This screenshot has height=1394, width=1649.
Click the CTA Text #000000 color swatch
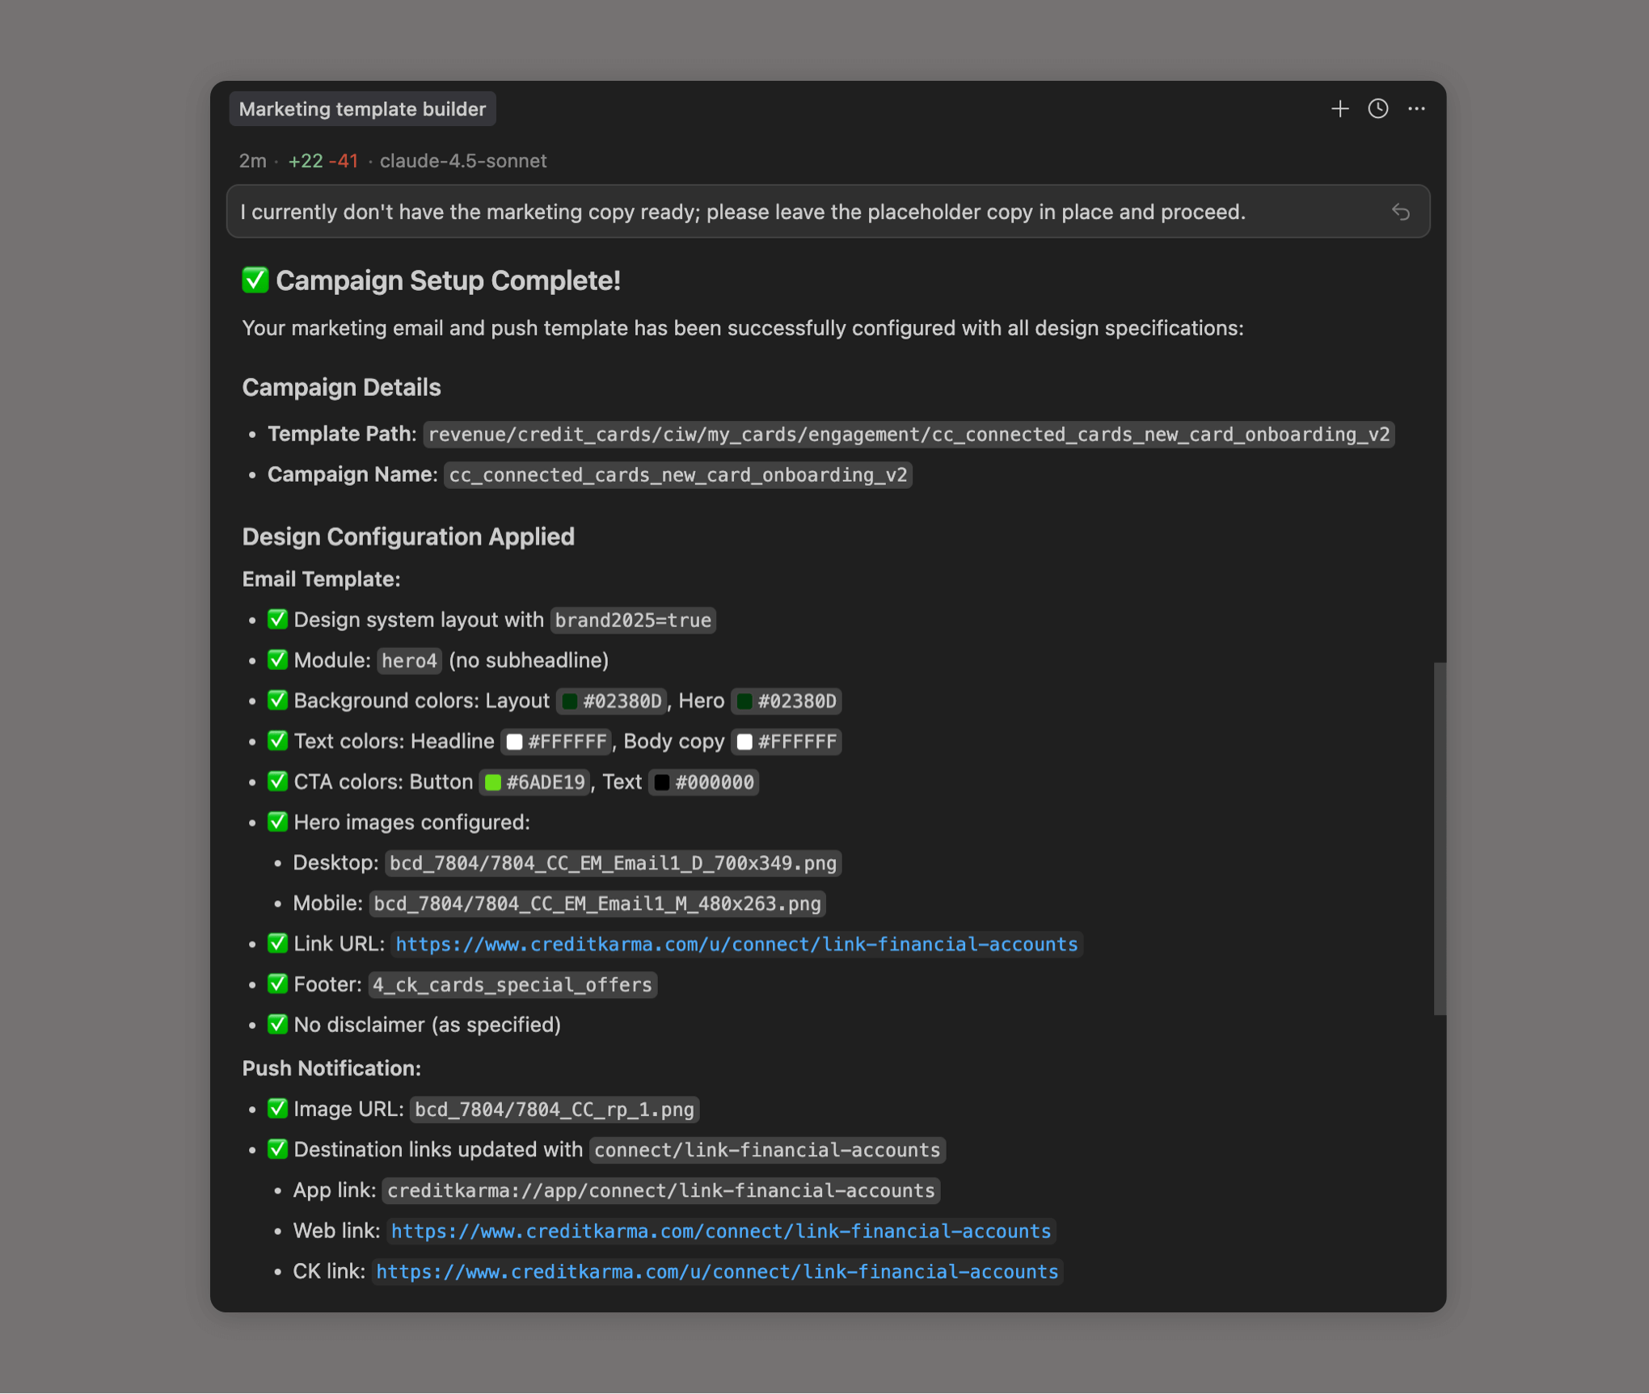[x=661, y=782]
